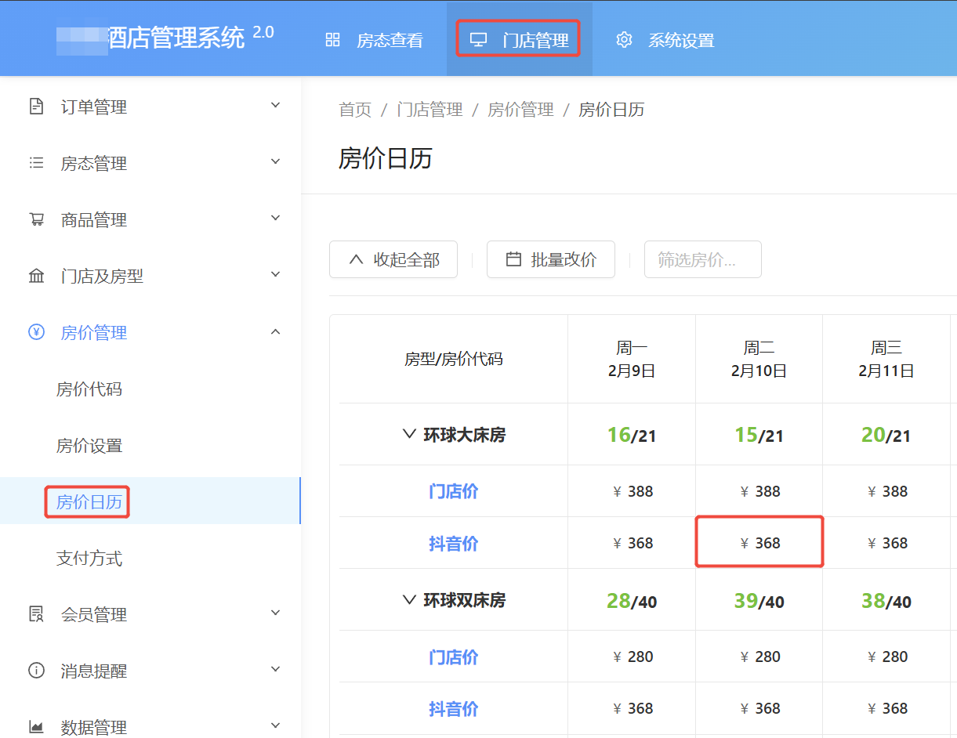
Task: Click 环球双床房 抖音价 ¥368 on 2月10日
Action: coord(759,708)
